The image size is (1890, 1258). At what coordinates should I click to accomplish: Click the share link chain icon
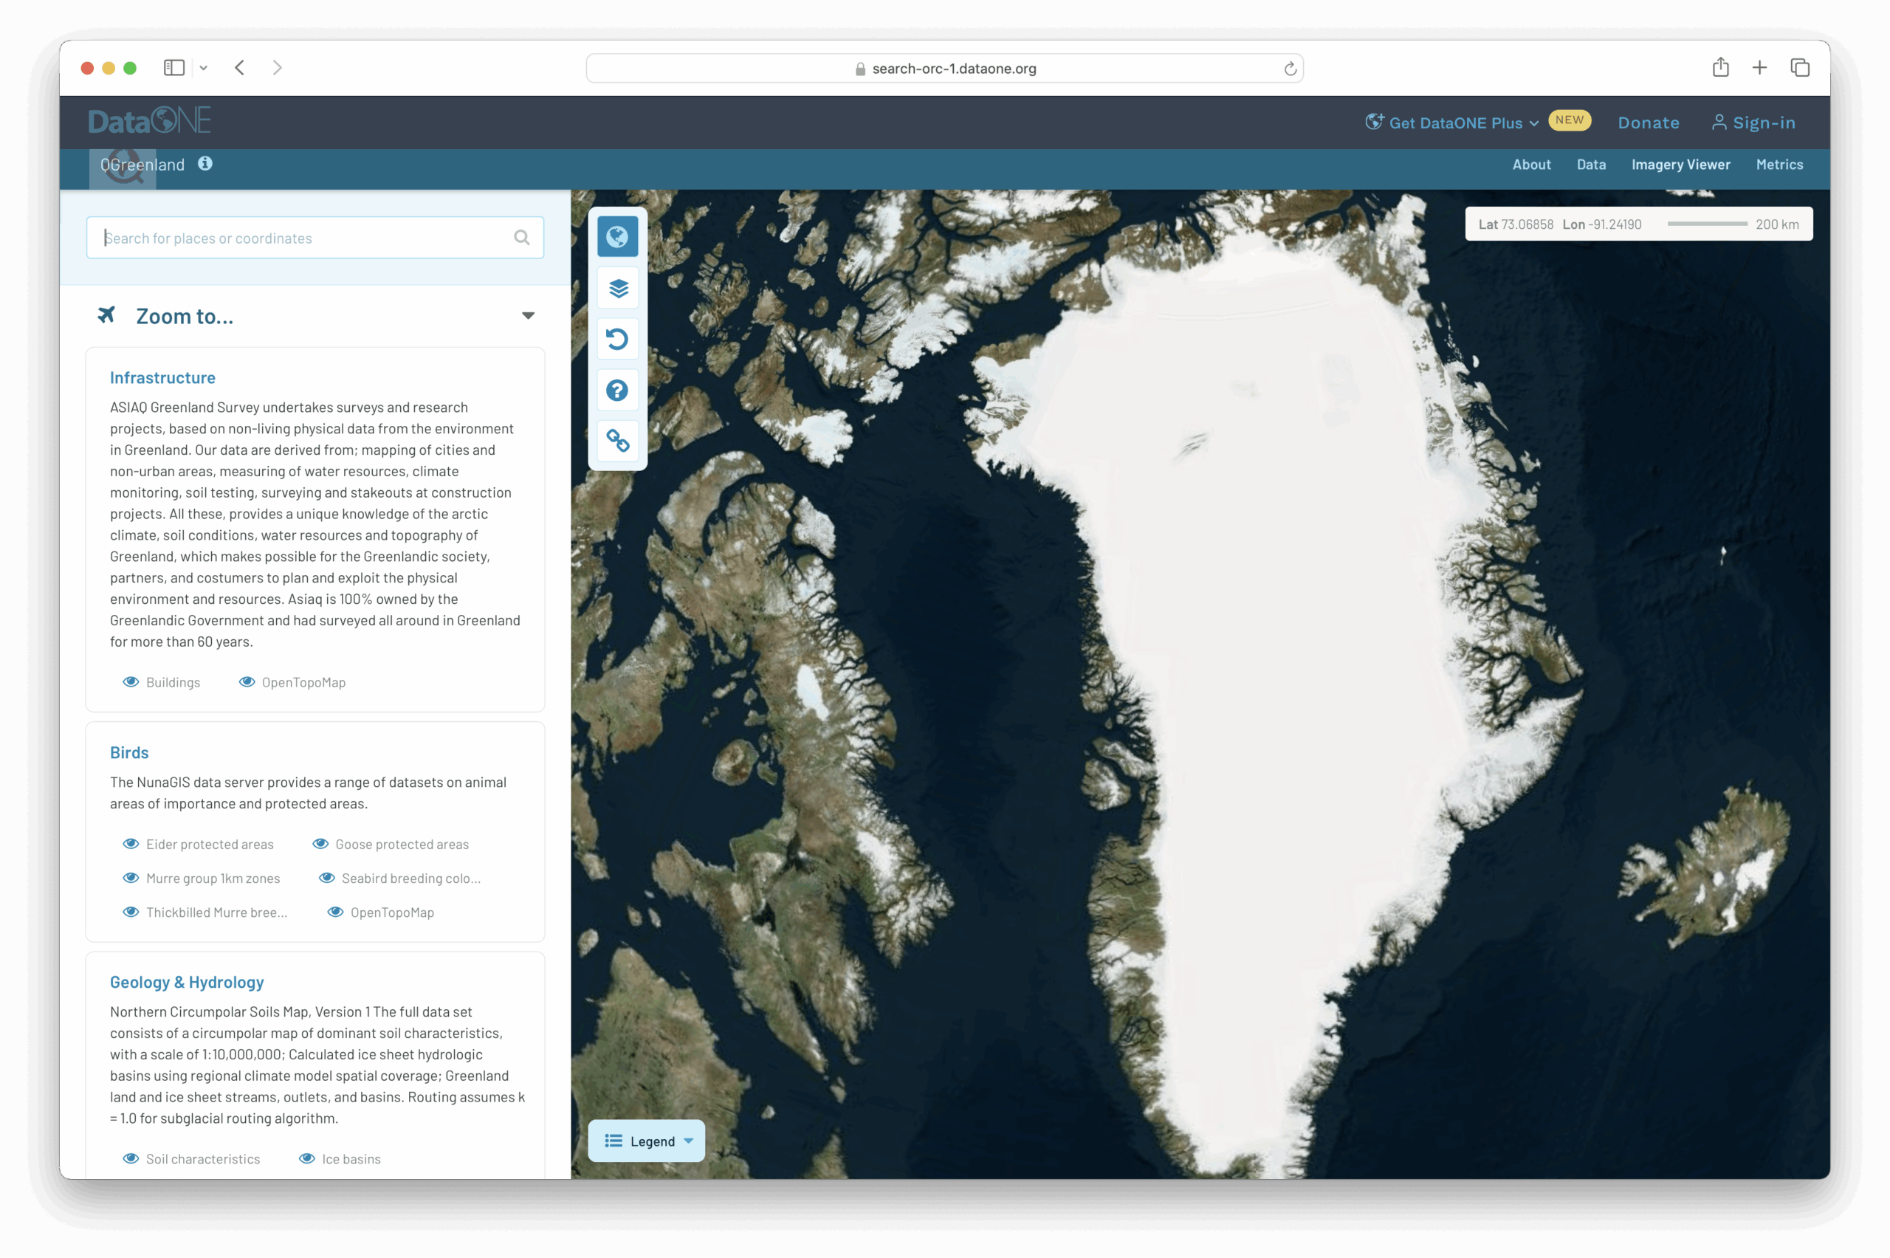tap(617, 441)
